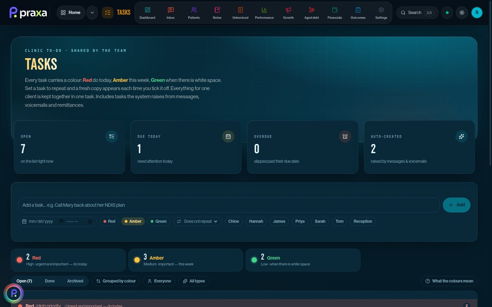Viewport: 492px width, 307px height.
Task: Open the All types filter
Action: tap(194, 281)
